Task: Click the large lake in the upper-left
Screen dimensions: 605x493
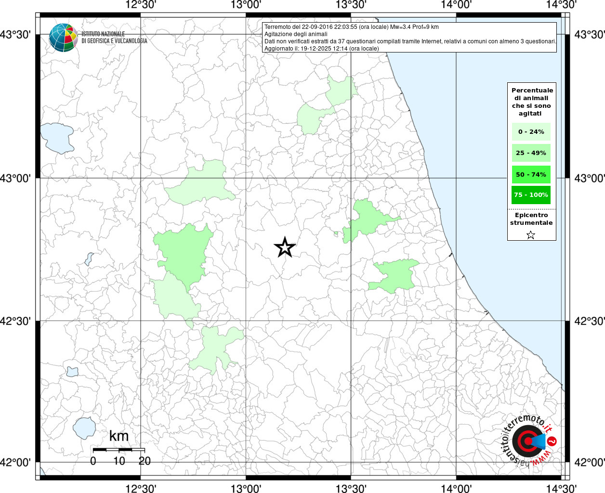Action: [x=57, y=138]
